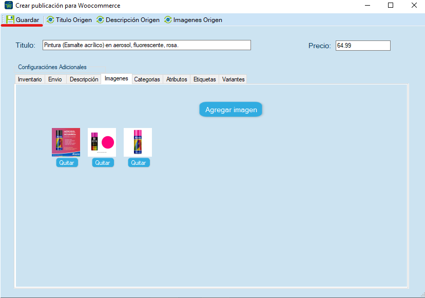Click the Imagenes Origen refresh icon

point(168,20)
